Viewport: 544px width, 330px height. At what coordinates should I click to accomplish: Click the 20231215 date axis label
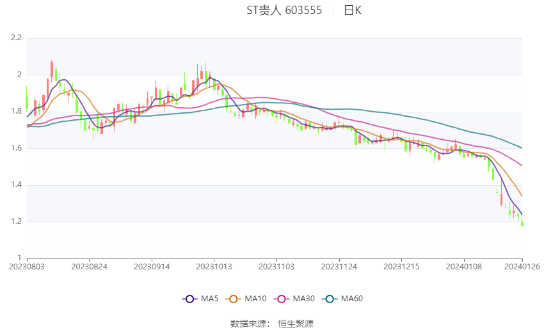[401, 267]
